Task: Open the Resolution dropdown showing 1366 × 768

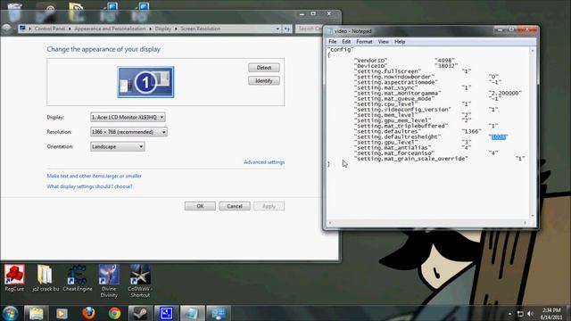Action: pyautogui.click(x=128, y=132)
